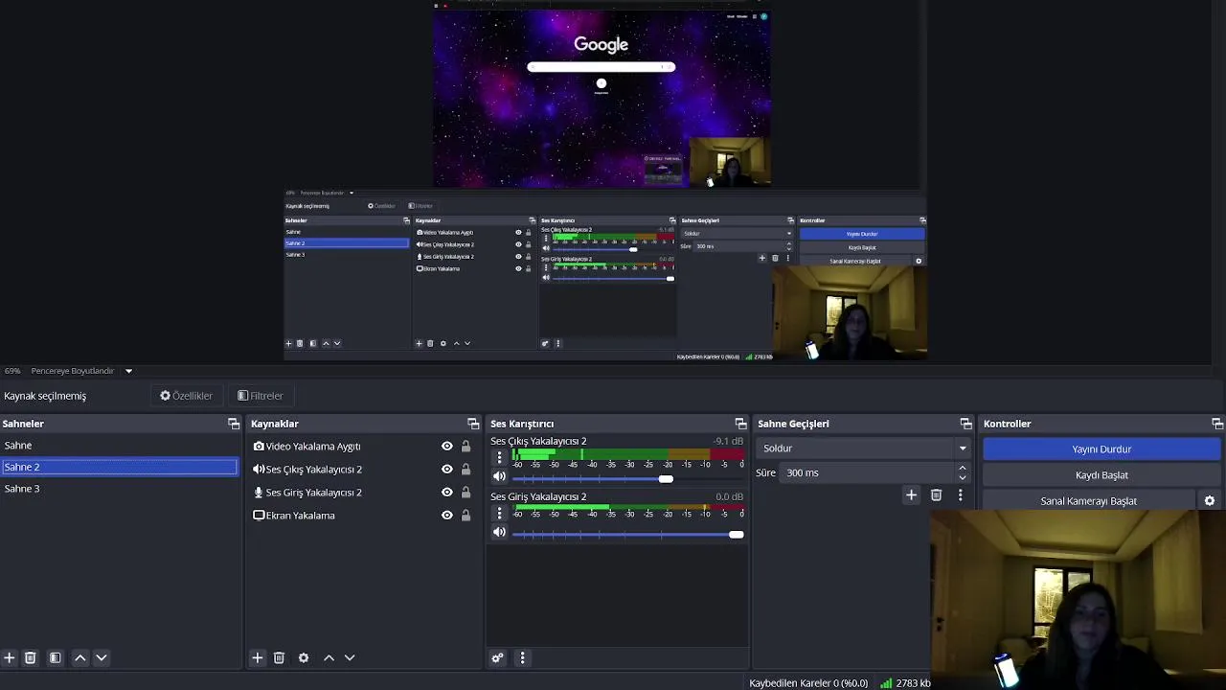Lock the Video Yakalama Aygıtı source
The width and height of the screenshot is (1226, 690).
[465, 446]
